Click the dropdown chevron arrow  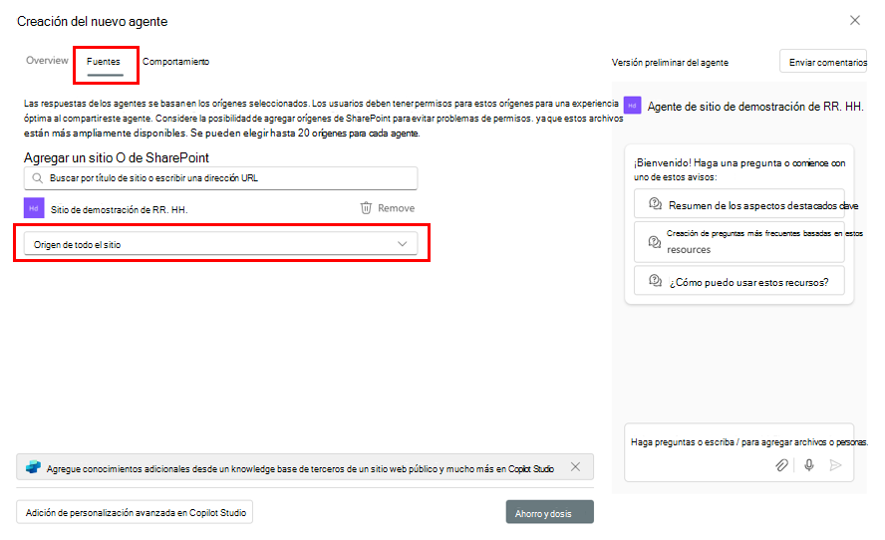click(x=403, y=244)
